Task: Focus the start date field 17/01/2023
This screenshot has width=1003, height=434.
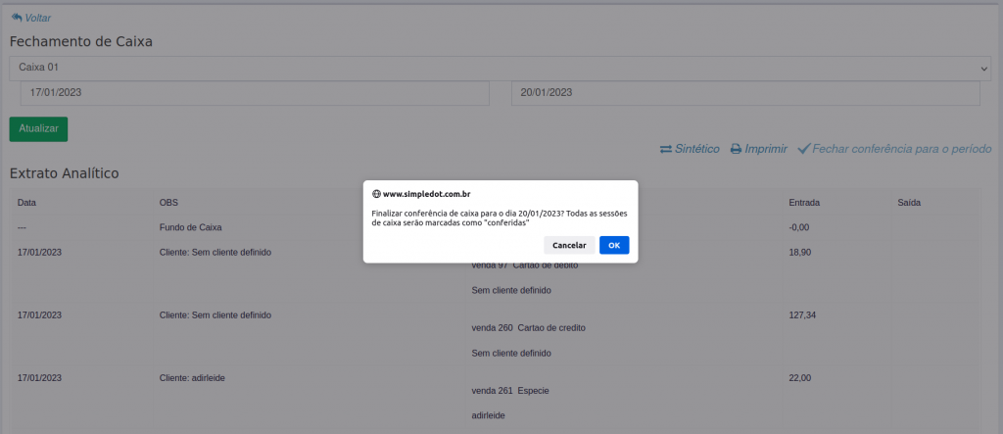Action: (x=255, y=93)
